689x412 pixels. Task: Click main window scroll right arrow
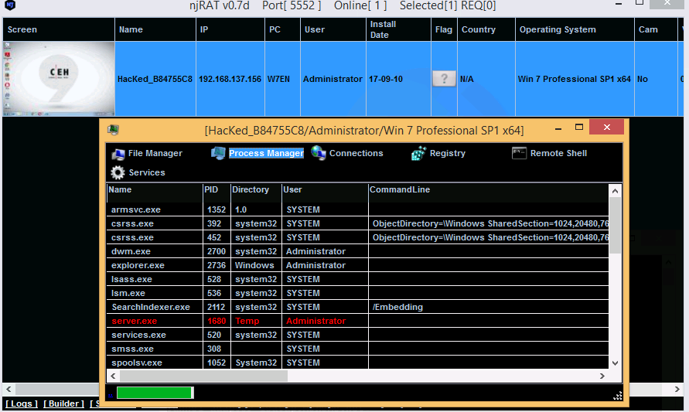click(677, 389)
